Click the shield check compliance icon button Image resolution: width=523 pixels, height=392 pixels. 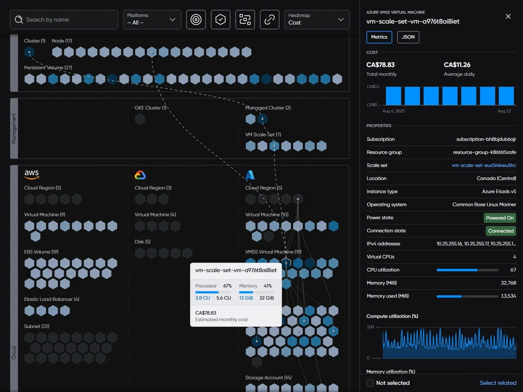[221, 20]
